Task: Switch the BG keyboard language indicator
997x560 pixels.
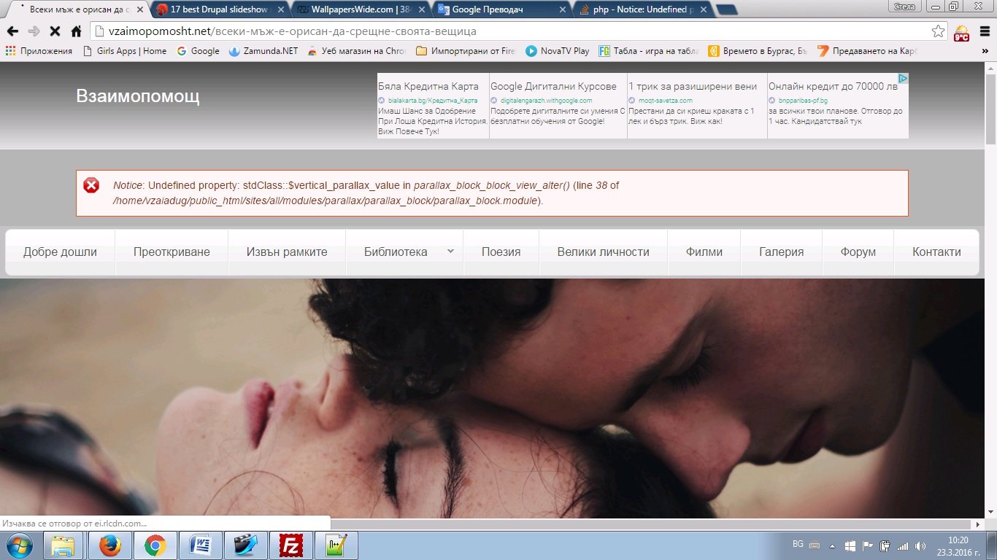Action: click(798, 545)
